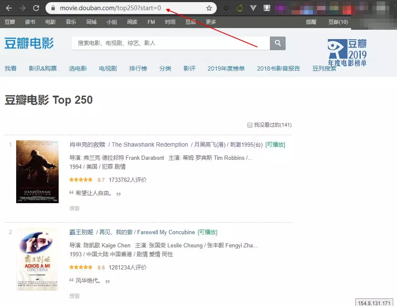
Task: Click the browser forward arrow
Action: tap(23, 8)
